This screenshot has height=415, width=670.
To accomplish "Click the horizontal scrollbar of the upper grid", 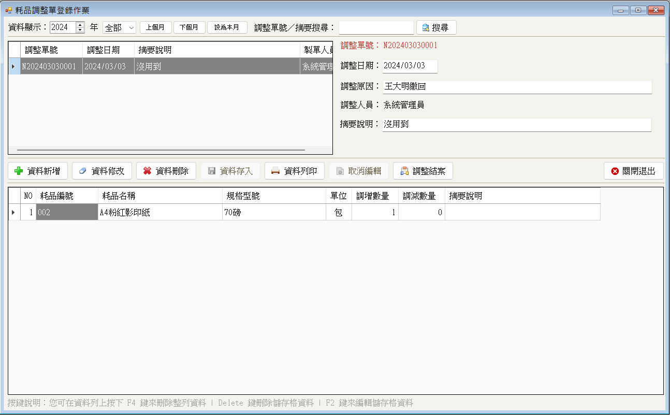I will click(x=161, y=150).
